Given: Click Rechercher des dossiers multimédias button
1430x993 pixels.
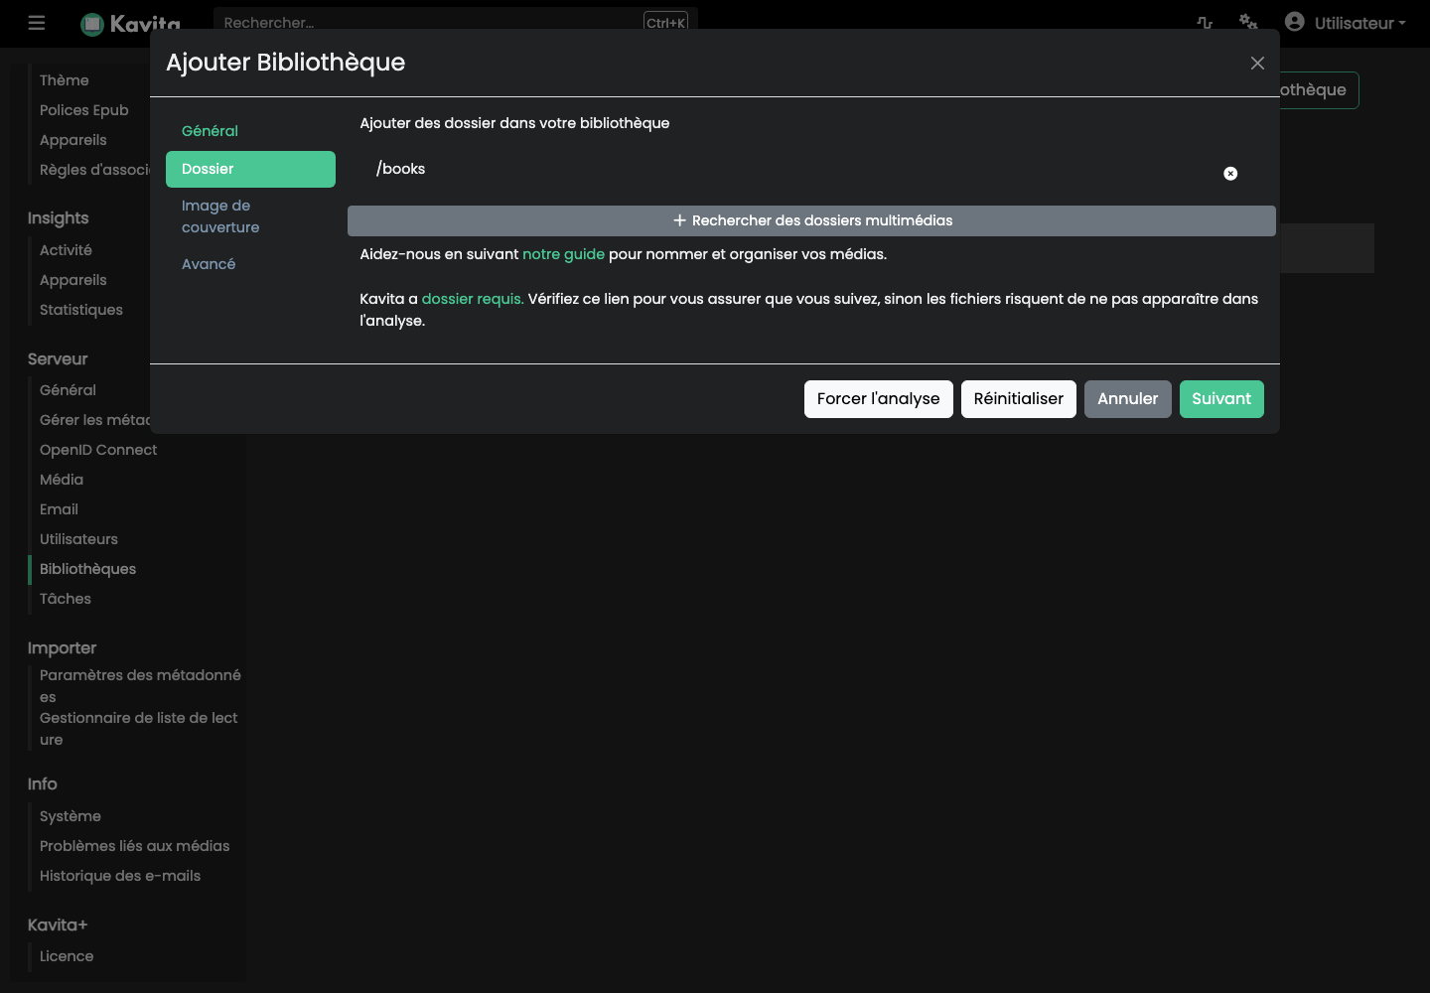Looking at the screenshot, I should [811, 220].
